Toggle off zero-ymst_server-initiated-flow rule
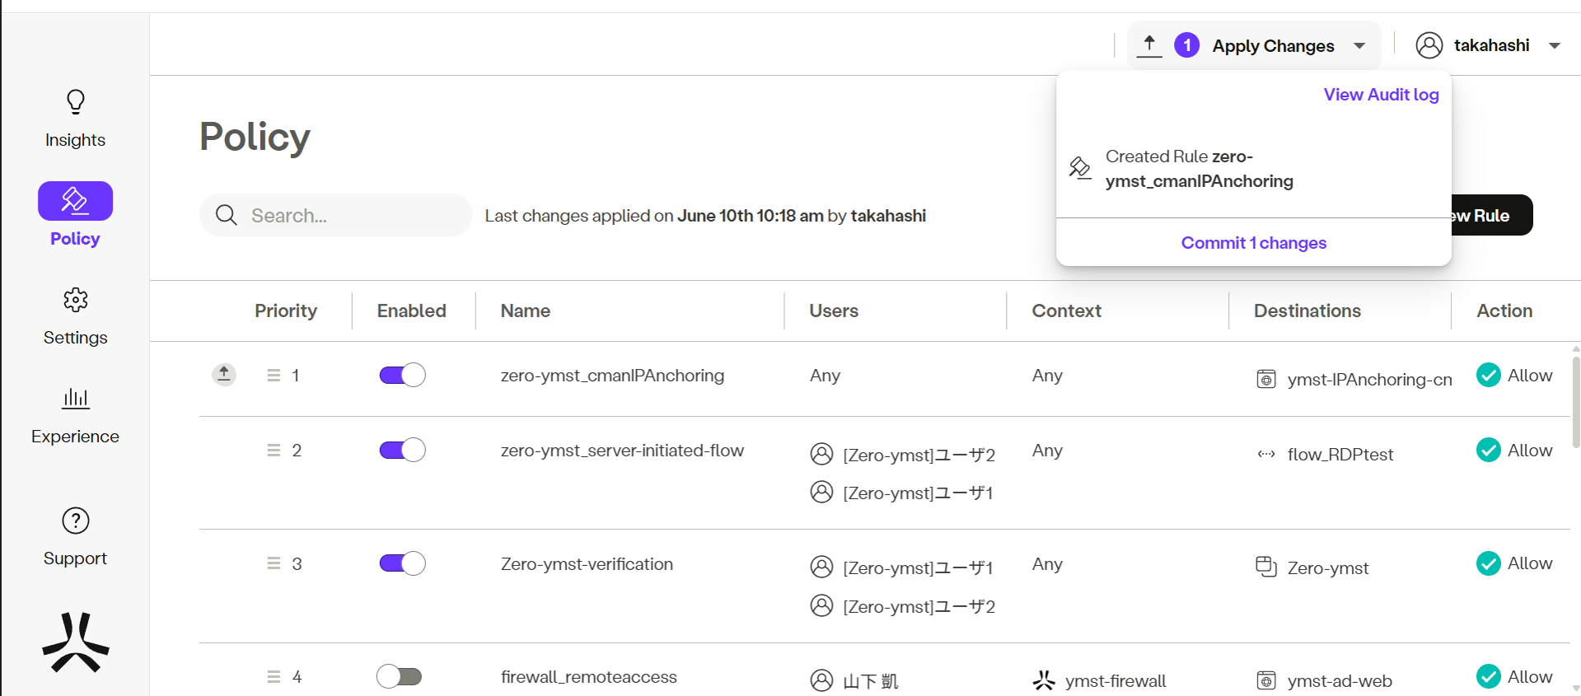Screen dimensions: 1581x696 click(402, 451)
